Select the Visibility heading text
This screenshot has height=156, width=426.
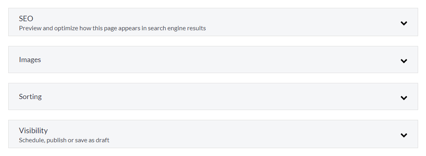(x=33, y=130)
